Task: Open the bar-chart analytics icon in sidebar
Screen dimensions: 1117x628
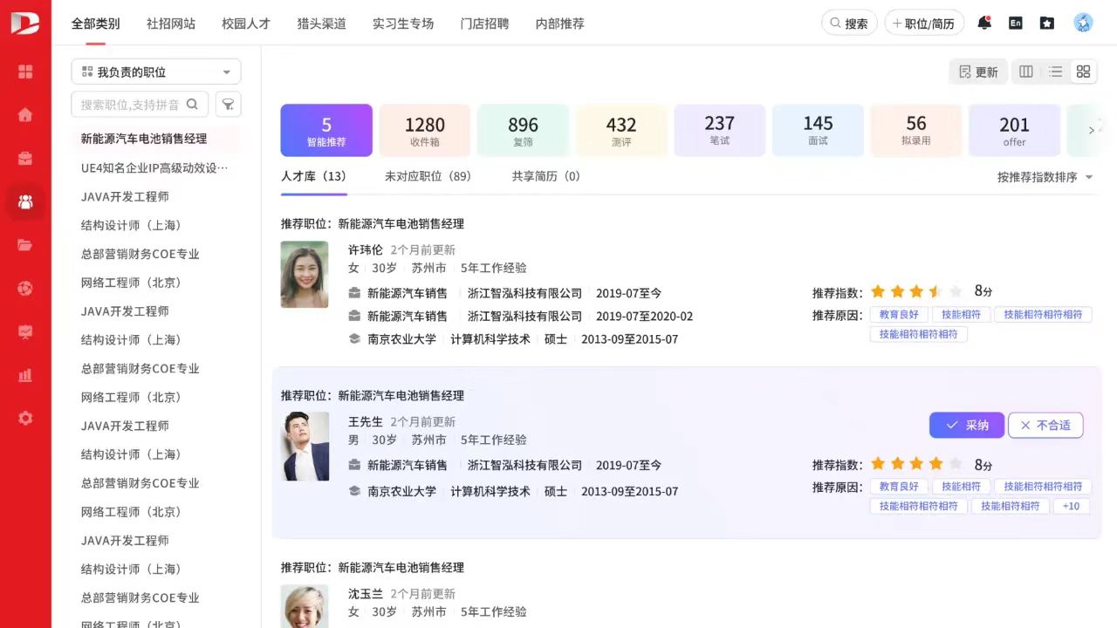Action: 24,375
